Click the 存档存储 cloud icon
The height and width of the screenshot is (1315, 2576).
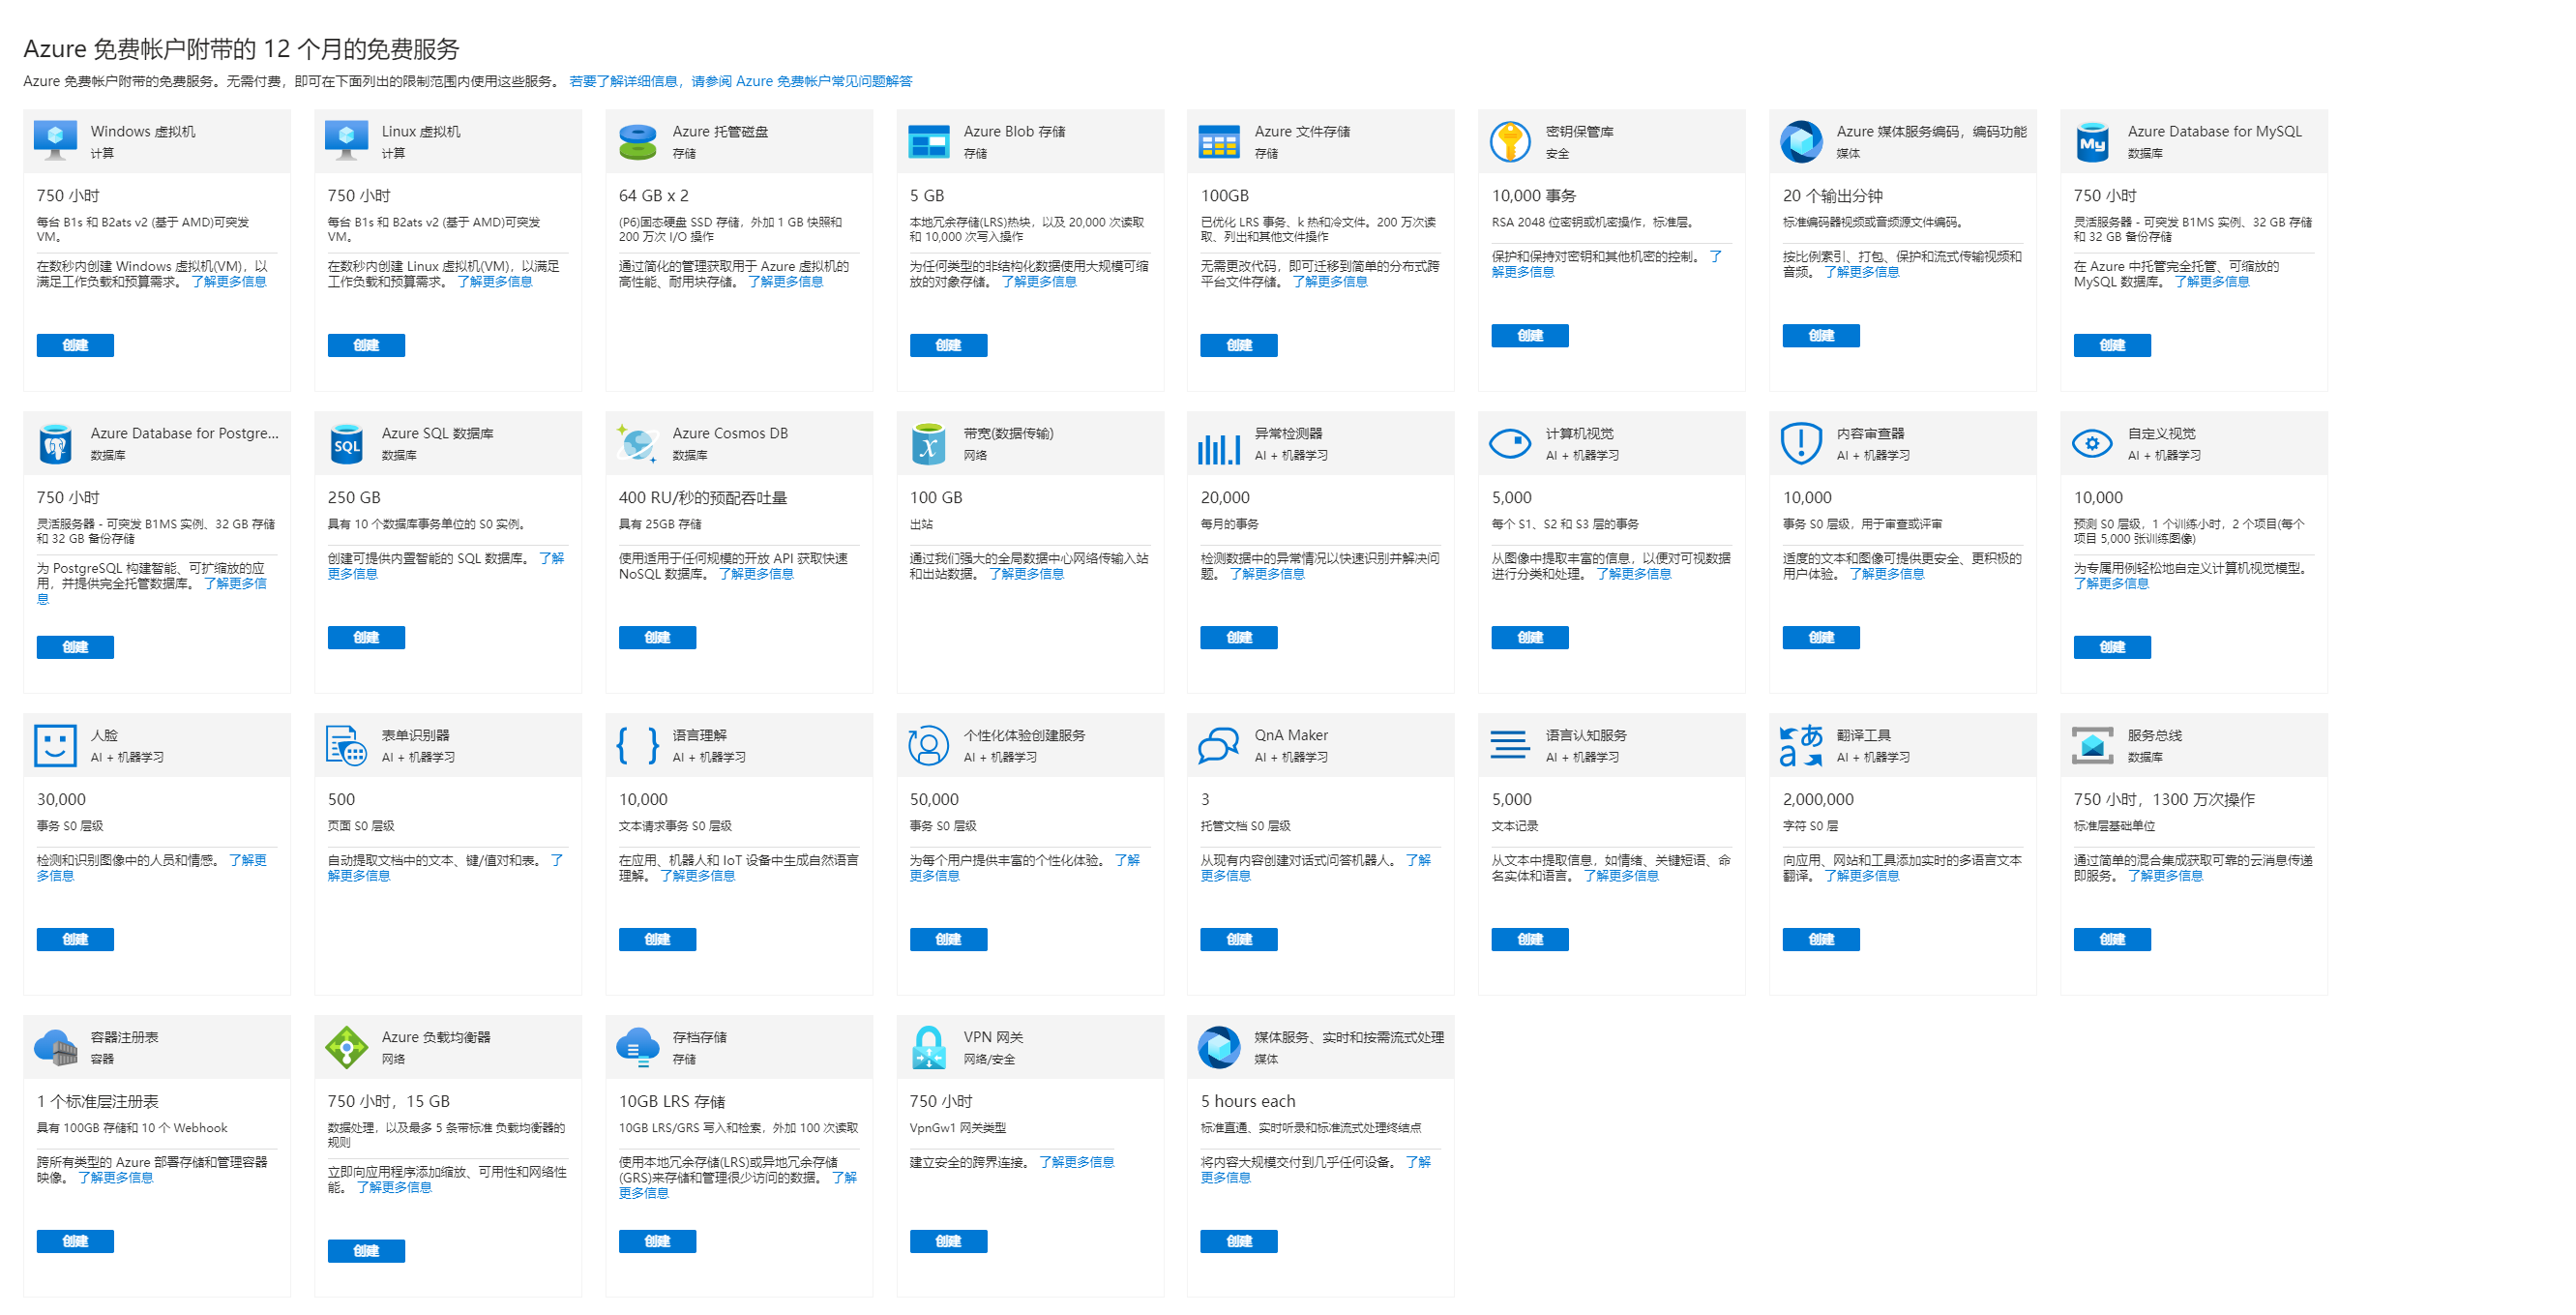[637, 1047]
